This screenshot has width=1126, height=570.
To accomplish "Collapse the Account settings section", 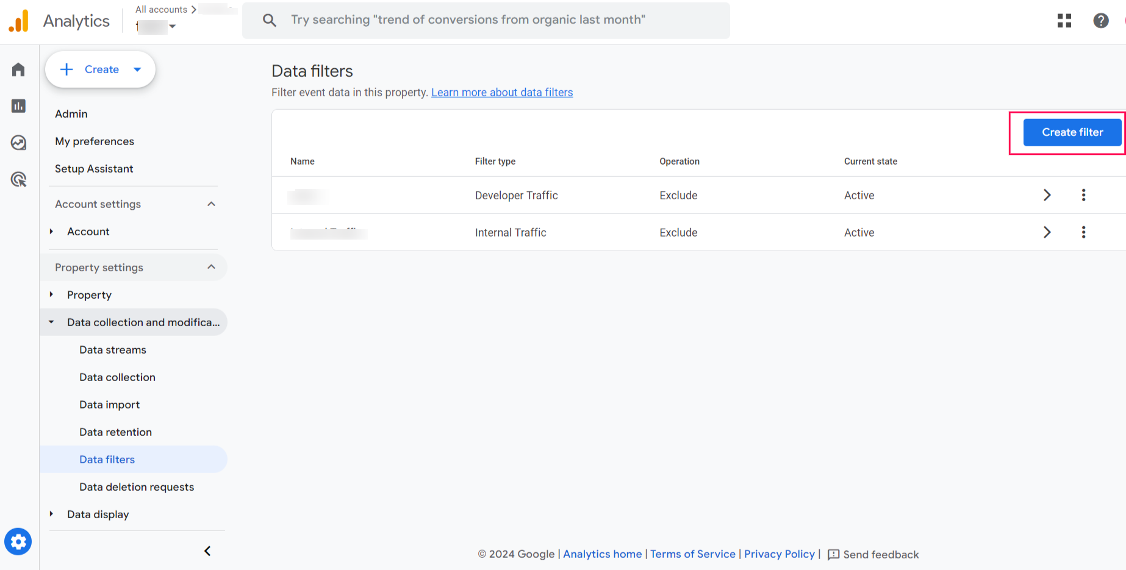I will coord(212,204).
